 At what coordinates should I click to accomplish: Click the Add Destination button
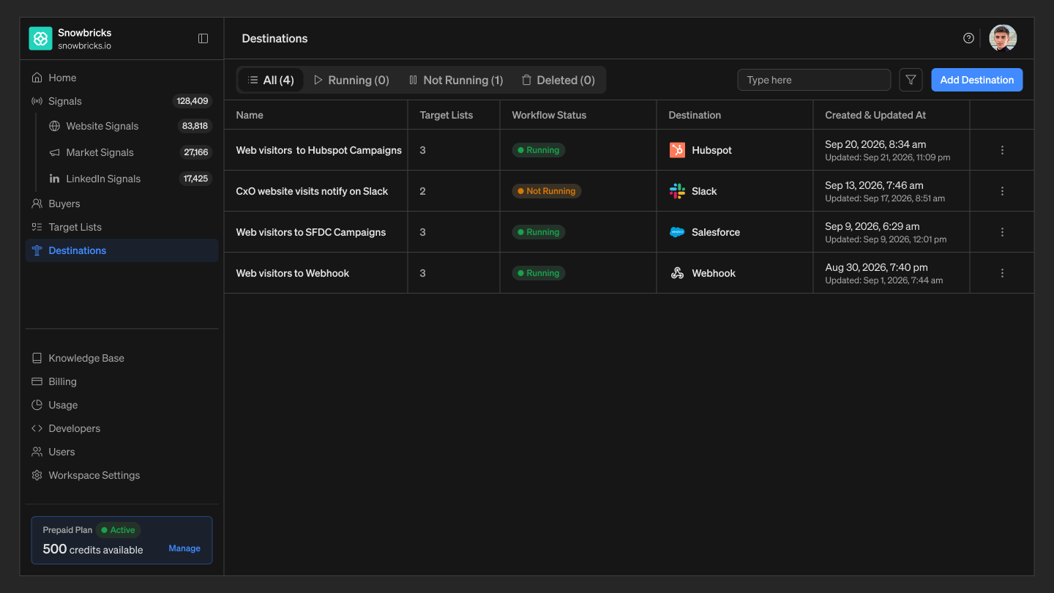977,80
